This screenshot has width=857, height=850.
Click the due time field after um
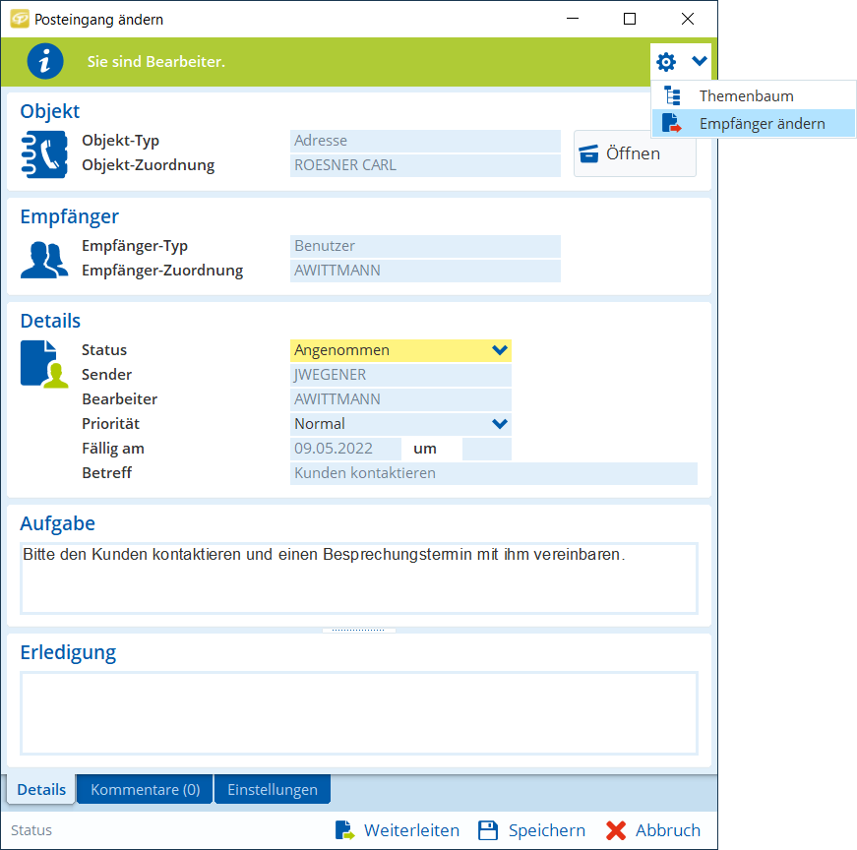[x=486, y=449]
